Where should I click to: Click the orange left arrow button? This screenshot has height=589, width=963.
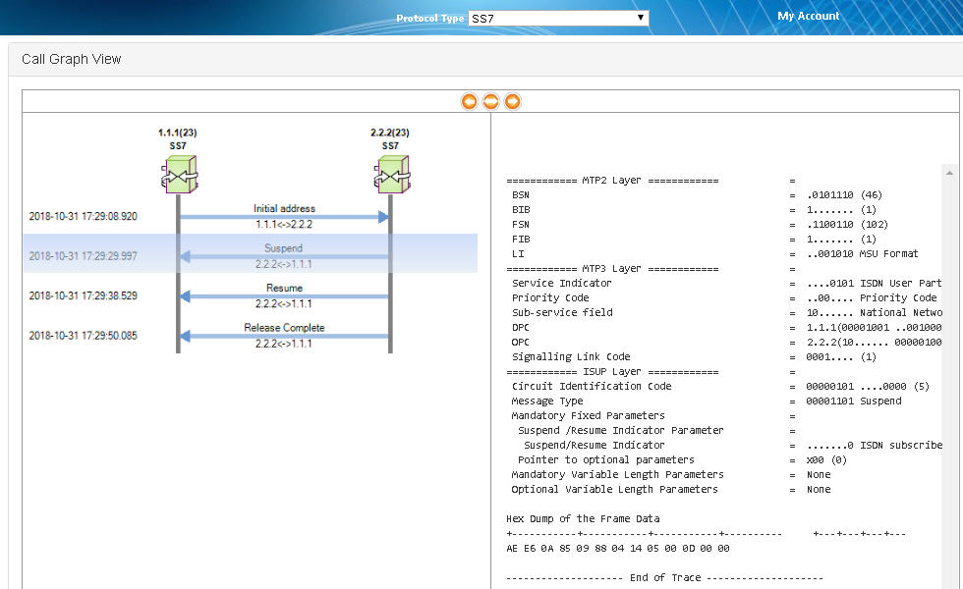coord(470,101)
